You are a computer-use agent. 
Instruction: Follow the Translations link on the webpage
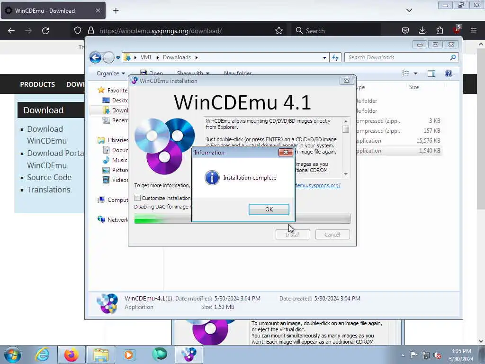(49, 190)
